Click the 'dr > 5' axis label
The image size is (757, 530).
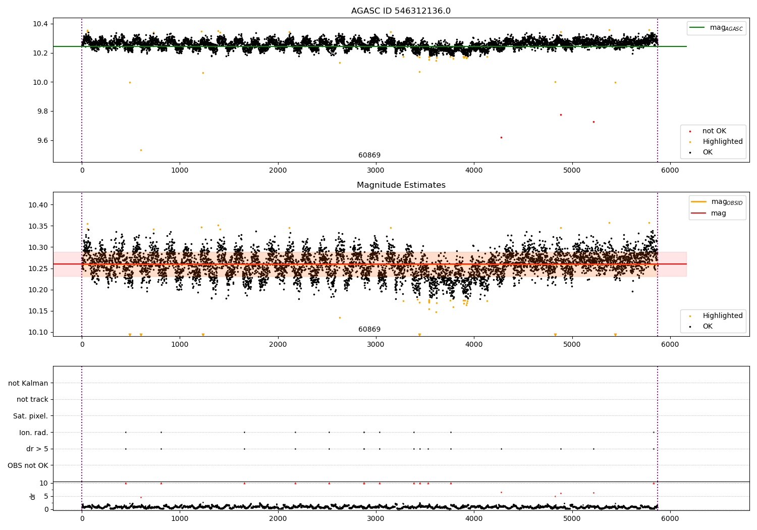tap(37, 449)
